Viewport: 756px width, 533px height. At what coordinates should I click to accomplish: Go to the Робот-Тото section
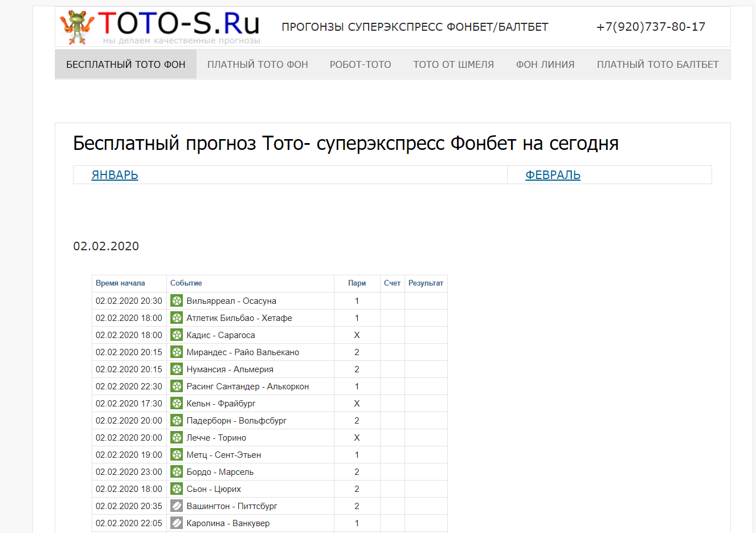pos(360,64)
